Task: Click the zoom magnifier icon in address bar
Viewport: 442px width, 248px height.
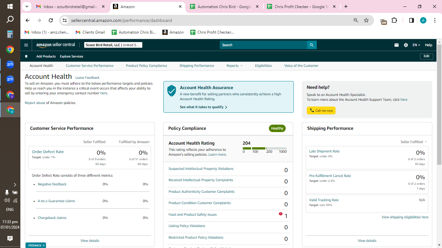Action: (x=356, y=20)
